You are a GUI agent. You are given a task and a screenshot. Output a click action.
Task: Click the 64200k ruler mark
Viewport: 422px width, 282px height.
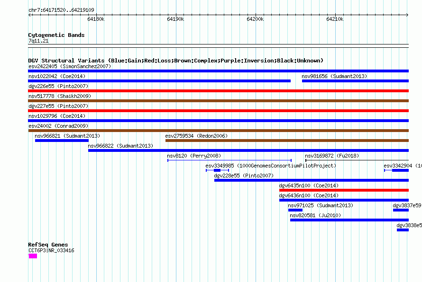[255, 19]
